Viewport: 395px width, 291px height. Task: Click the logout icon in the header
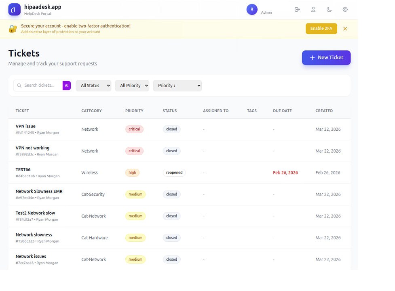point(297,9)
